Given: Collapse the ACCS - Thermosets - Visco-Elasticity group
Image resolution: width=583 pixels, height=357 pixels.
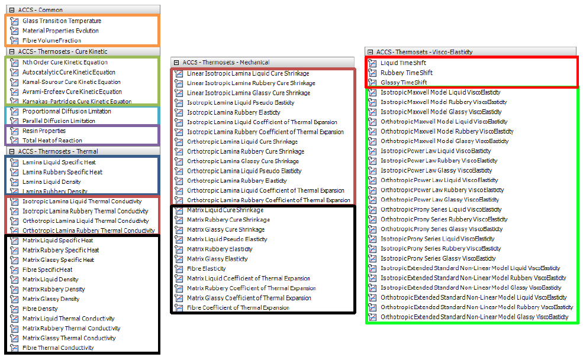Looking at the screenshot, I should click(x=370, y=52).
